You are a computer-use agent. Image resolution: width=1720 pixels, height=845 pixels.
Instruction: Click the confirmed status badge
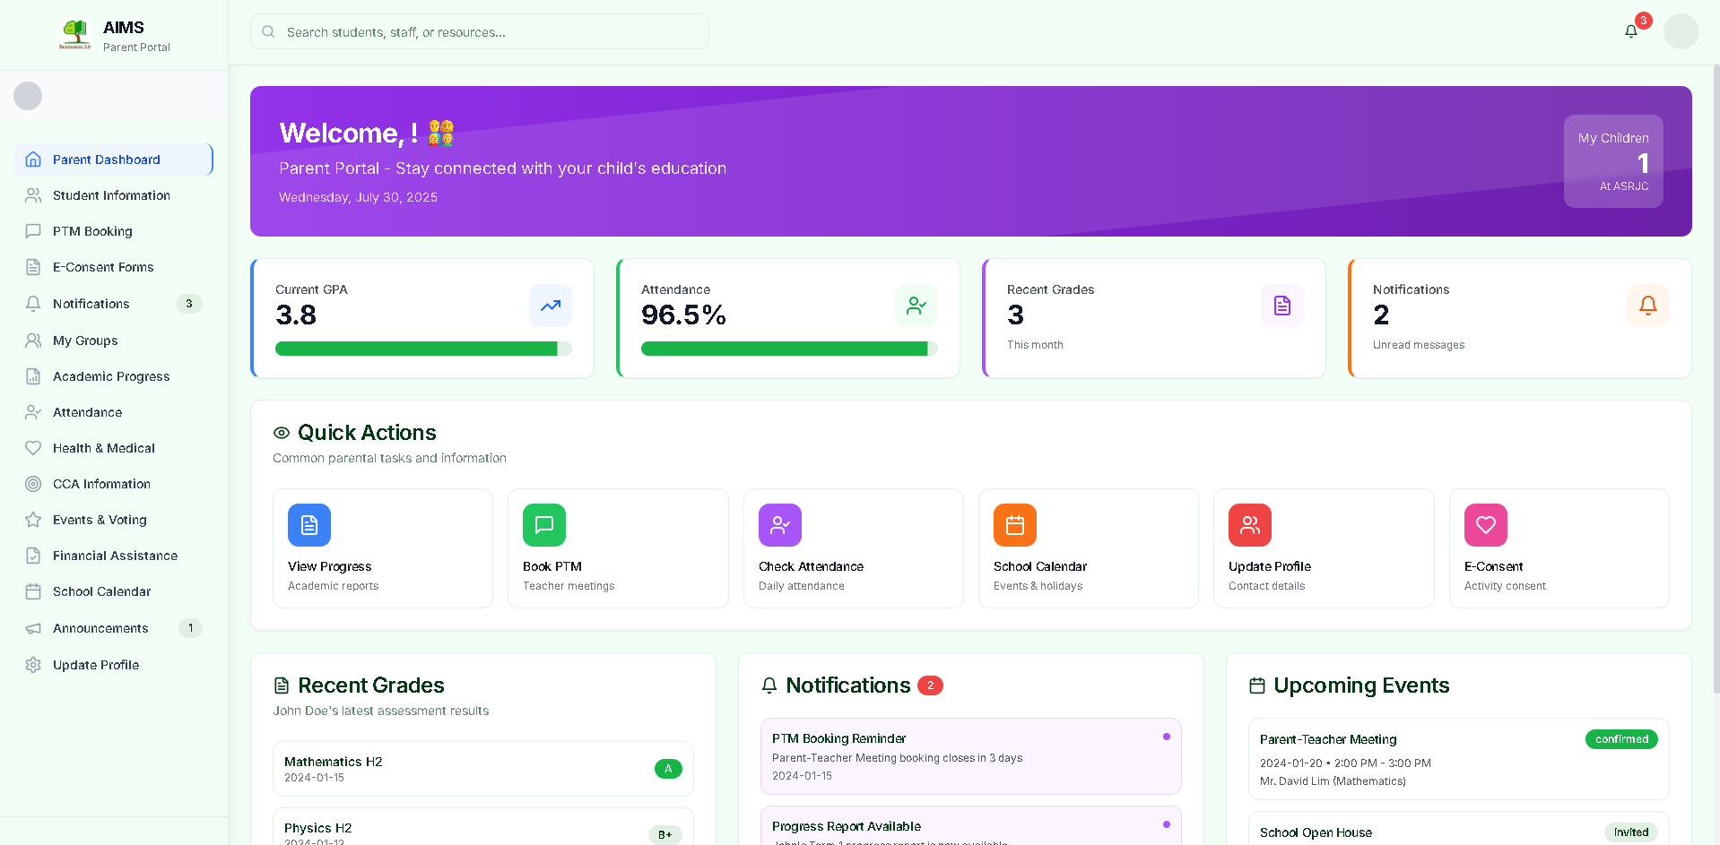(x=1621, y=739)
